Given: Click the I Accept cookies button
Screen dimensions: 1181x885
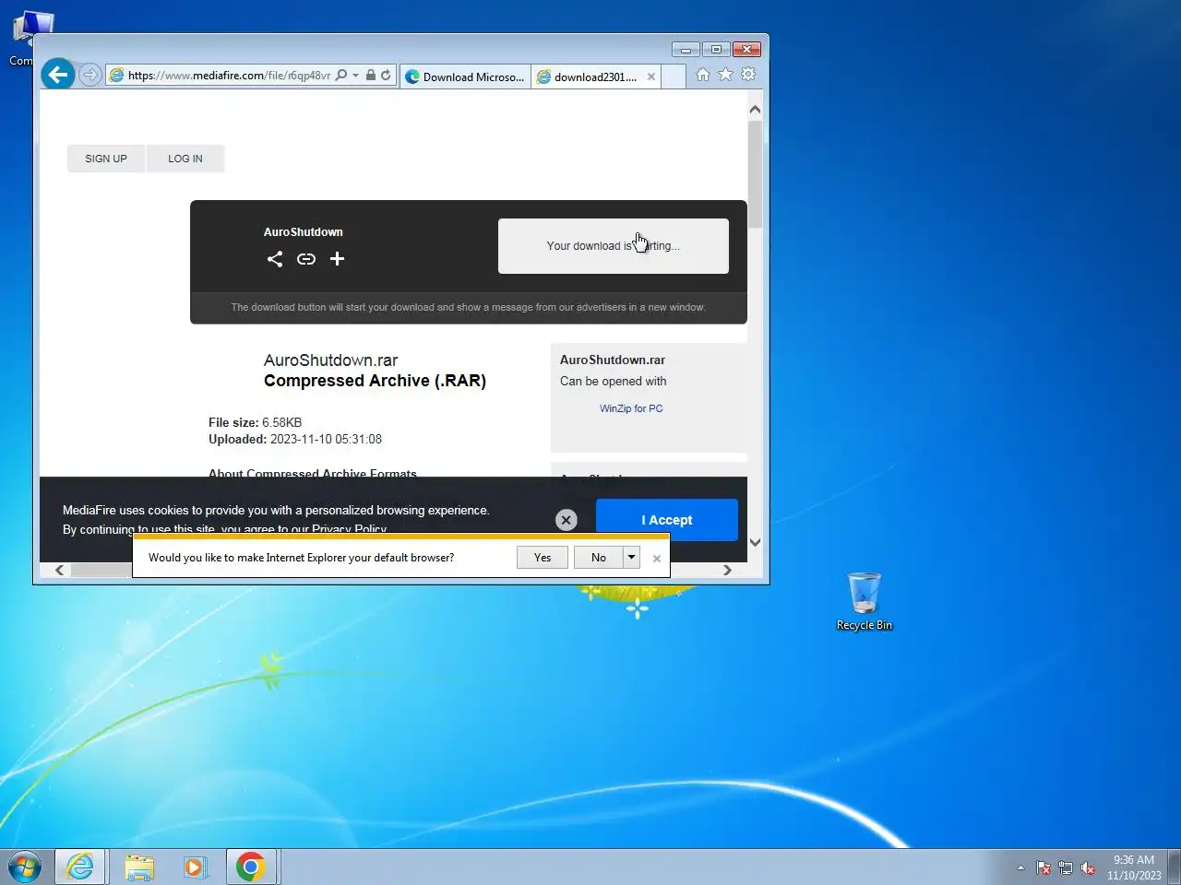Looking at the screenshot, I should pyautogui.click(x=667, y=520).
